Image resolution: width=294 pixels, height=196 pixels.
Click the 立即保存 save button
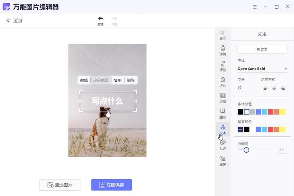111,185
